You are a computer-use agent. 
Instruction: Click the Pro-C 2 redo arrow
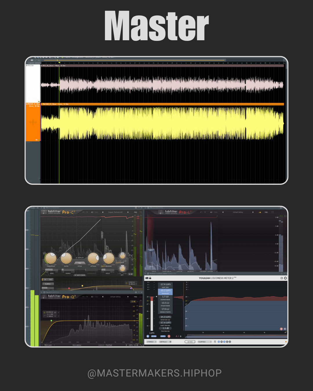point(87,212)
